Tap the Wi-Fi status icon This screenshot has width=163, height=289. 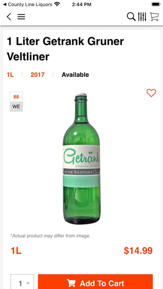[57, 4]
